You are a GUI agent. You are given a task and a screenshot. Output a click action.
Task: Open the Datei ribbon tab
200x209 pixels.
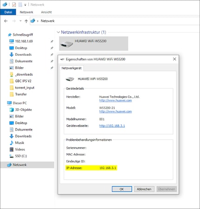pyautogui.click(x=8, y=12)
